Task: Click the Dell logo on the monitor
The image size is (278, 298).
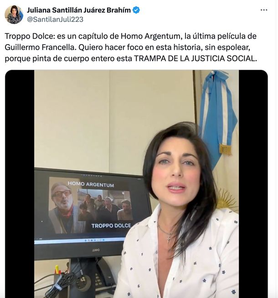Action: tap(96, 250)
